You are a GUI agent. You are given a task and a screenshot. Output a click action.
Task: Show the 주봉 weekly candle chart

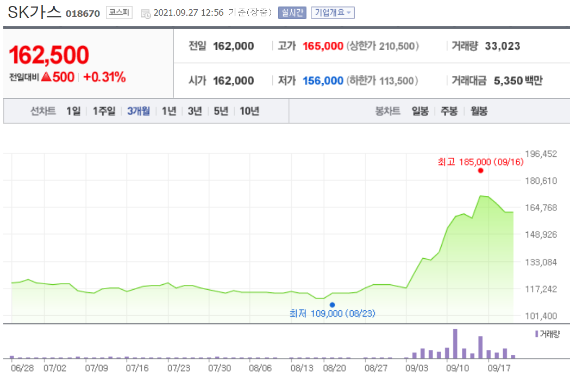click(449, 111)
